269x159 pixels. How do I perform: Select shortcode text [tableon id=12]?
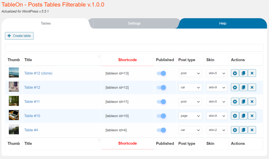click(x=117, y=87)
